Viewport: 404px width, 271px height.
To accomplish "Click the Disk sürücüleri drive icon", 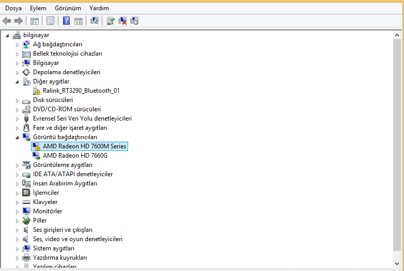I will pos(26,100).
